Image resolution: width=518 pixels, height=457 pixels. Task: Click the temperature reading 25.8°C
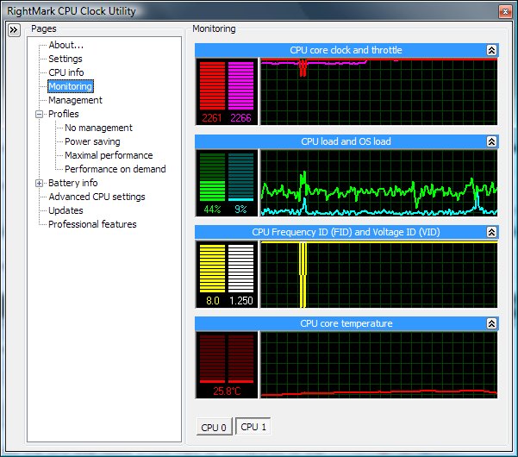coord(227,391)
